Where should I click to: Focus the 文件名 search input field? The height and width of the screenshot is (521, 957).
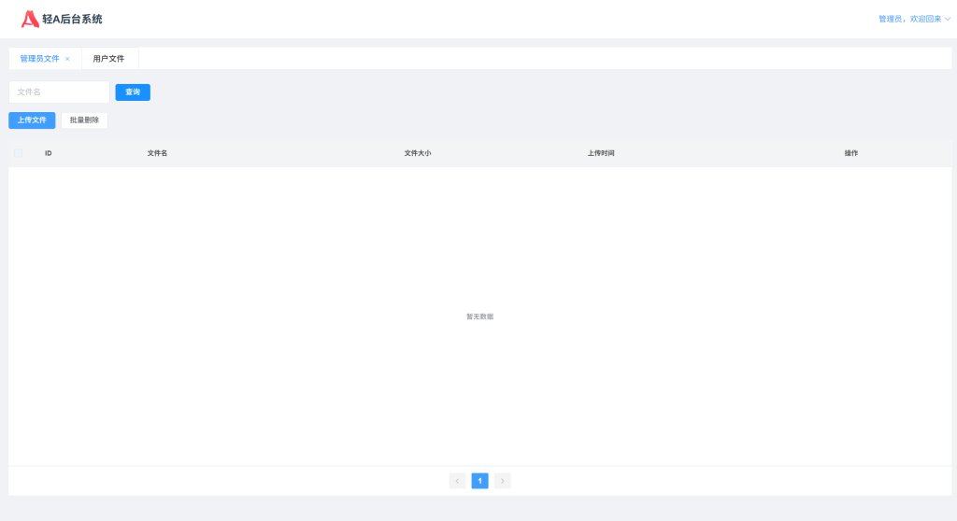59,92
